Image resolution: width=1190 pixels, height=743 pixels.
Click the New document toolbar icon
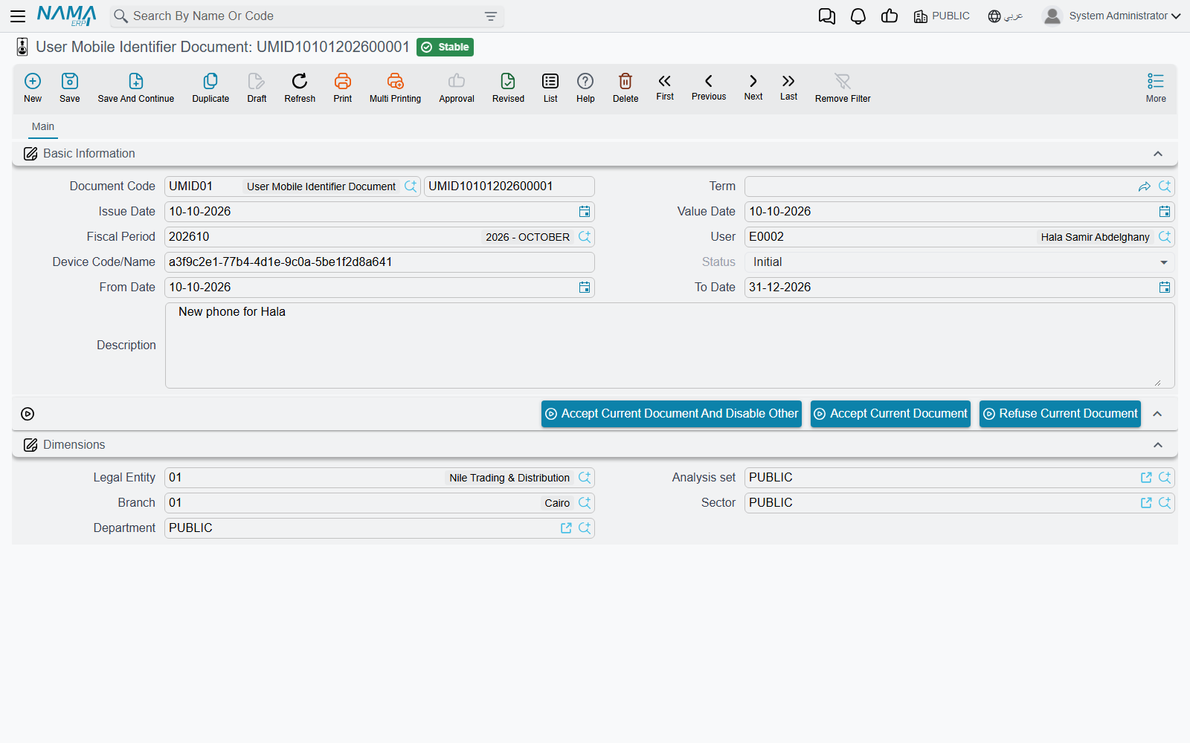(x=33, y=88)
